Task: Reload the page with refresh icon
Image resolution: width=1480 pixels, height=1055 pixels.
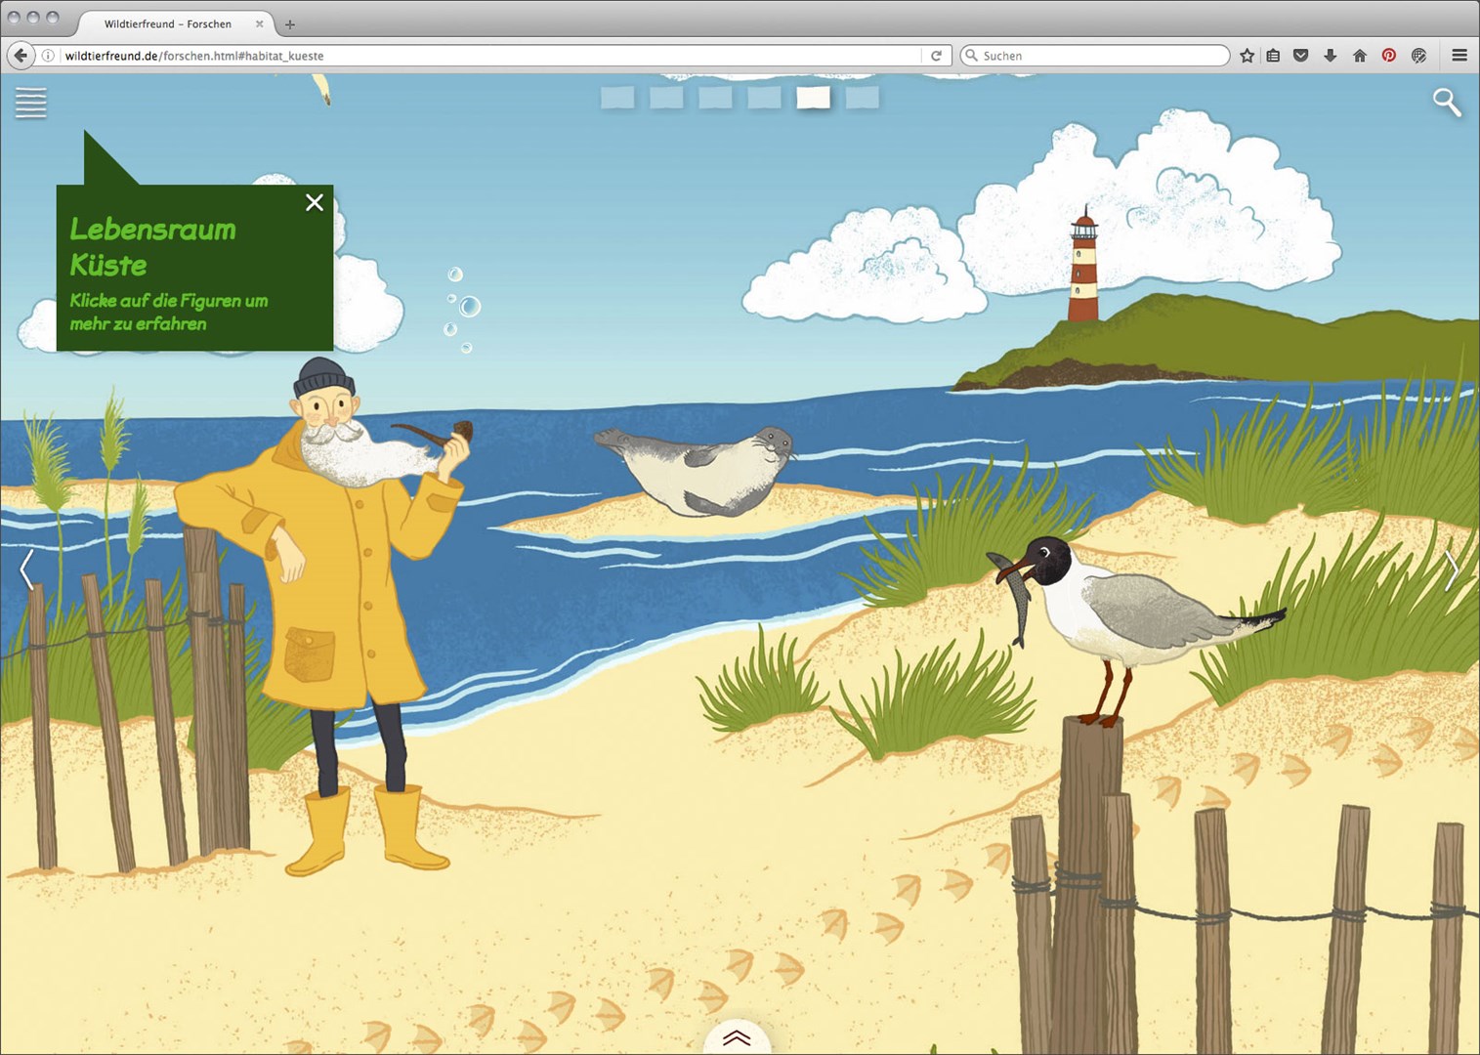Action: point(936,56)
